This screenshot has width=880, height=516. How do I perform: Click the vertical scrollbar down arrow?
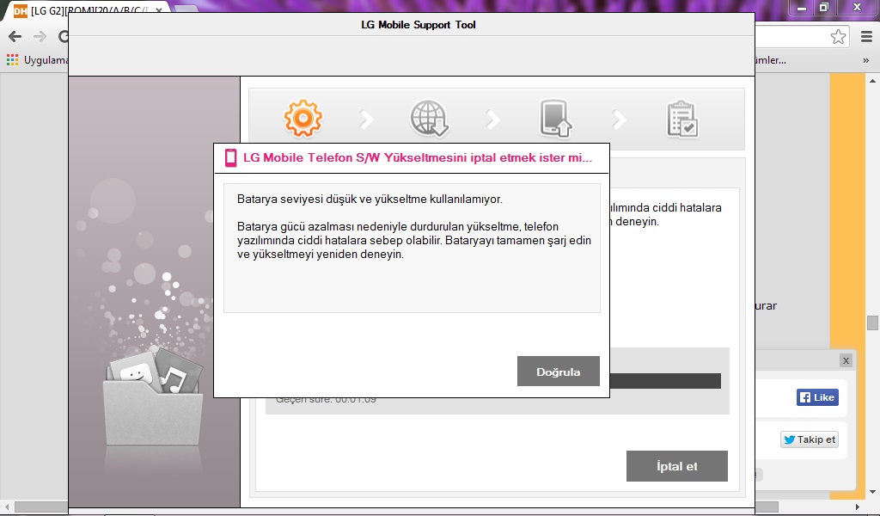[x=873, y=493]
